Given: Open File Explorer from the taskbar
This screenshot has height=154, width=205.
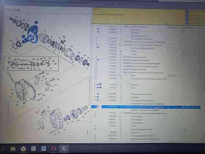Looking at the screenshot, I should tap(13, 149).
